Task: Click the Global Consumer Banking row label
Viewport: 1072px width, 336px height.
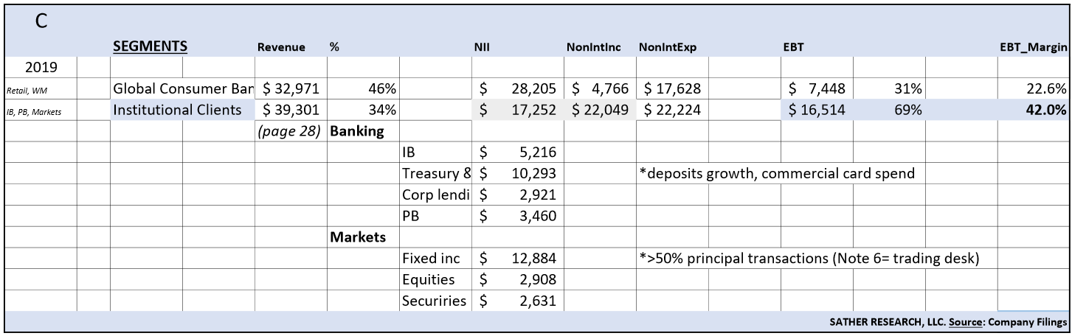Action: coord(181,89)
